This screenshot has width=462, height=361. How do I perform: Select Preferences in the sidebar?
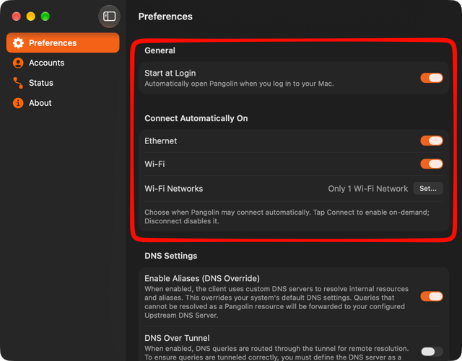[63, 43]
